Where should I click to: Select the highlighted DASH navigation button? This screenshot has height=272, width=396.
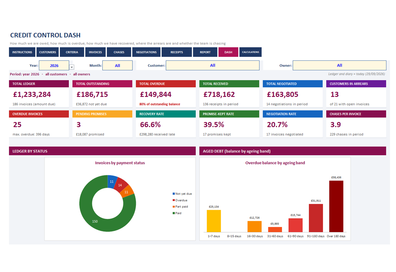click(228, 52)
